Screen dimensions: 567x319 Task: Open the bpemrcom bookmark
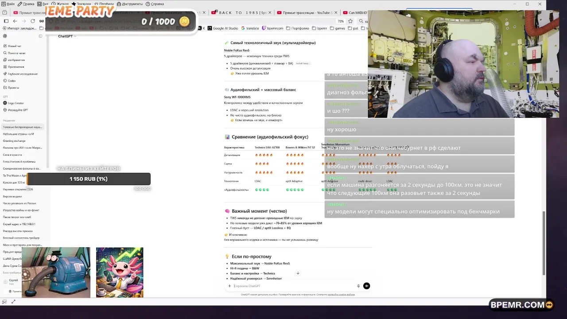(x=272, y=28)
